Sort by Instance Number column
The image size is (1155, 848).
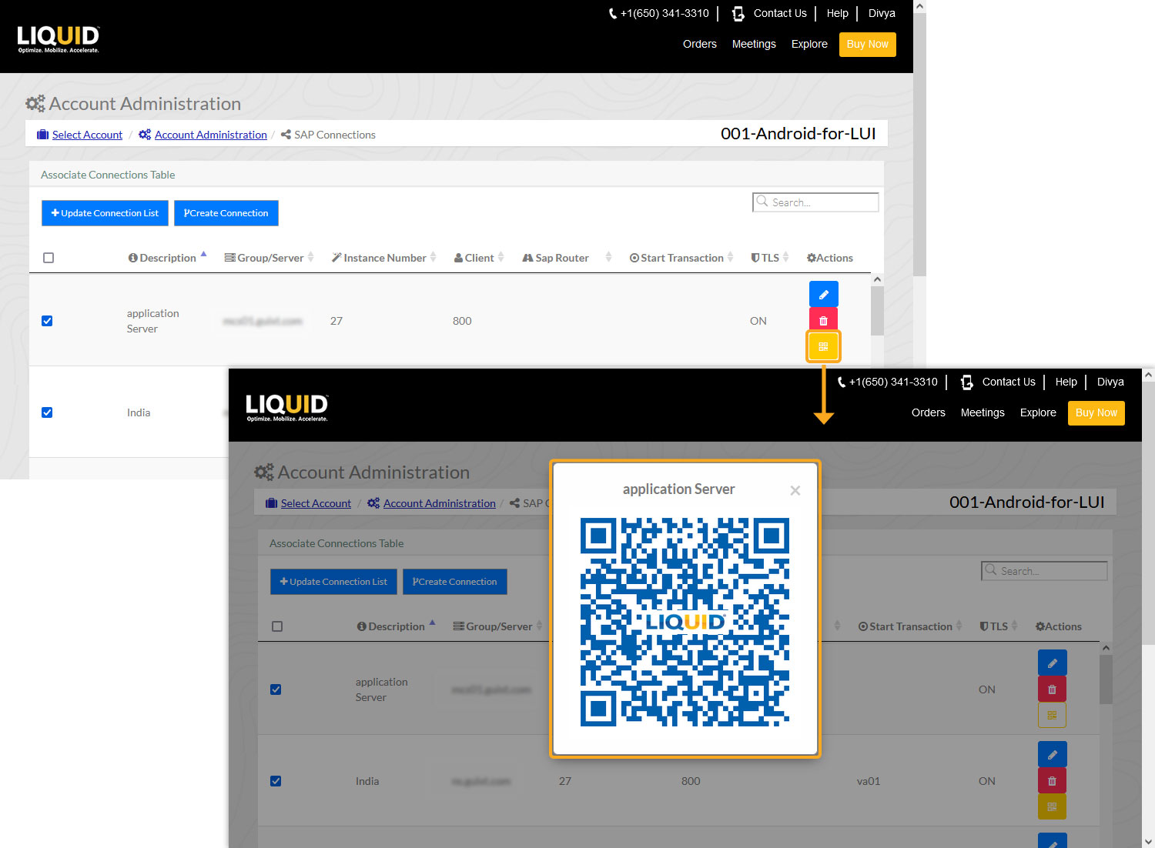point(383,258)
